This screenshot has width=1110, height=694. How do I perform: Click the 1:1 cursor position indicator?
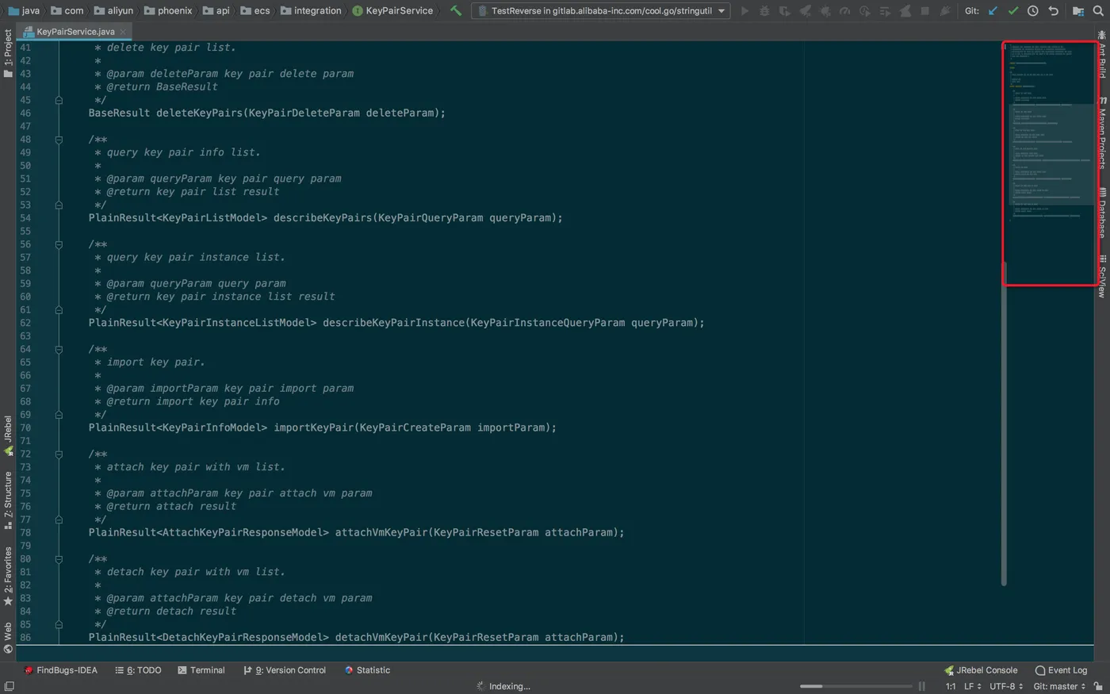(x=950, y=686)
